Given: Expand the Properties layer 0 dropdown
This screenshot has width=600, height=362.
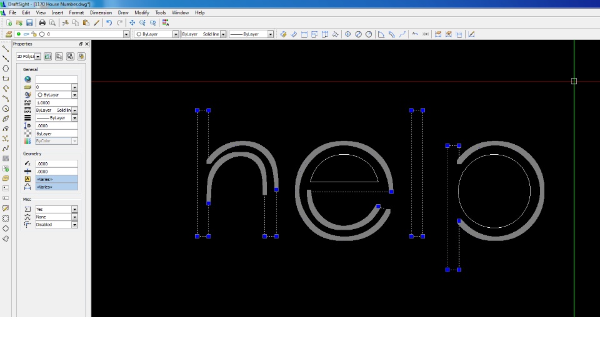Looking at the screenshot, I should tap(74, 87).
